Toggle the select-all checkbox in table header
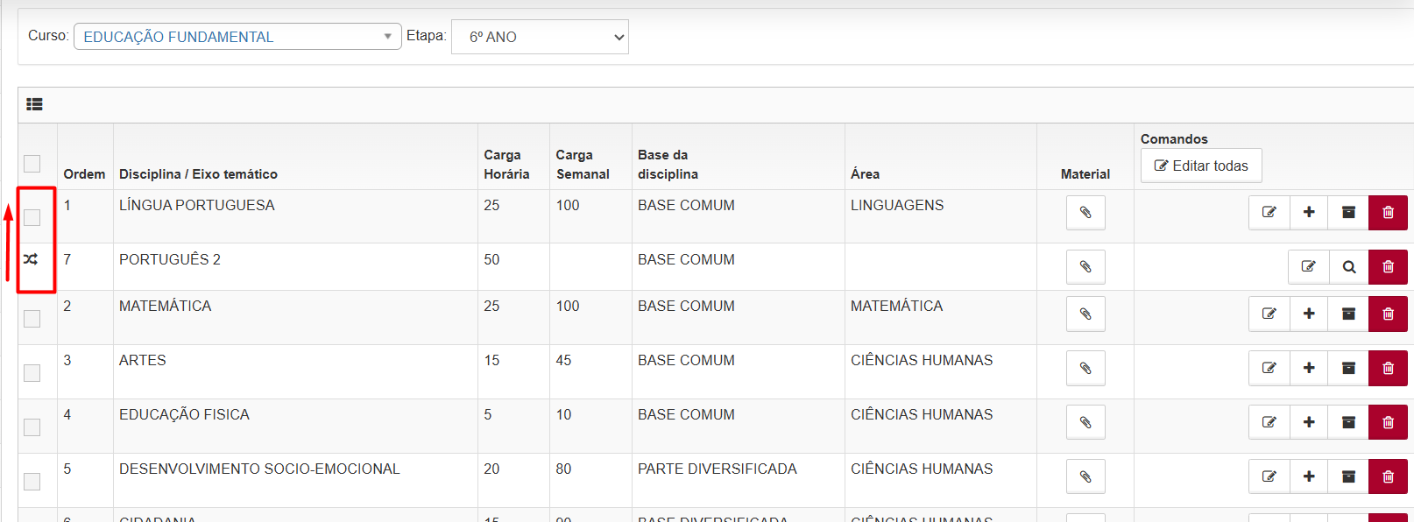This screenshot has width=1414, height=522. 32,164
